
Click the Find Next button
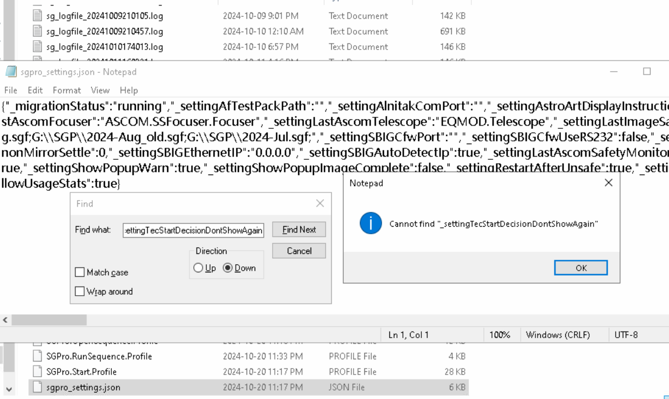click(299, 229)
